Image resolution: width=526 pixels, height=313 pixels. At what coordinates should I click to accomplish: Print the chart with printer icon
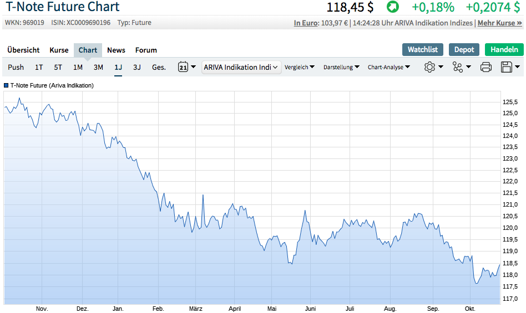point(486,67)
